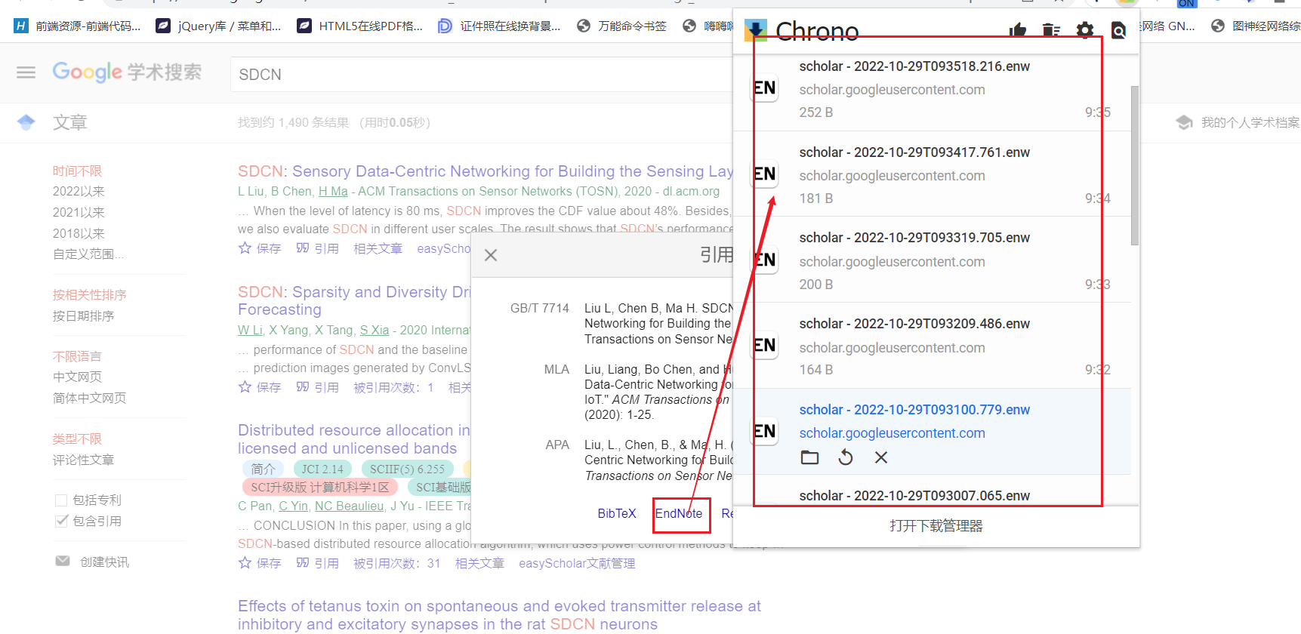Screen dimensions: 1301x634
Task: Click the SDCN search input field
Action: click(482, 75)
